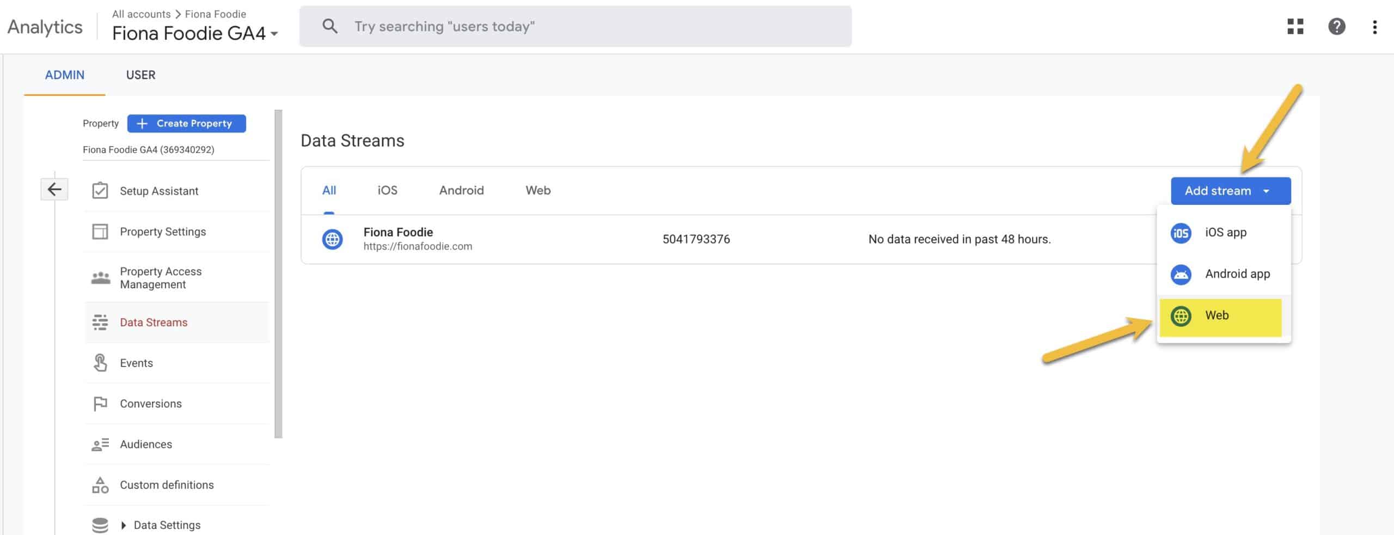Click the iOS app icon in dropdown
This screenshot has width=1394, height=535.
point(1181,233)
